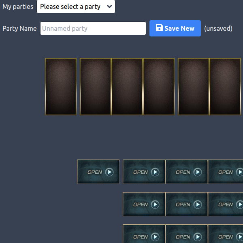Screen dimensions: 243x243
Task: Click the standalone OPEN button on the left
Action: click(x=98, y=172)
